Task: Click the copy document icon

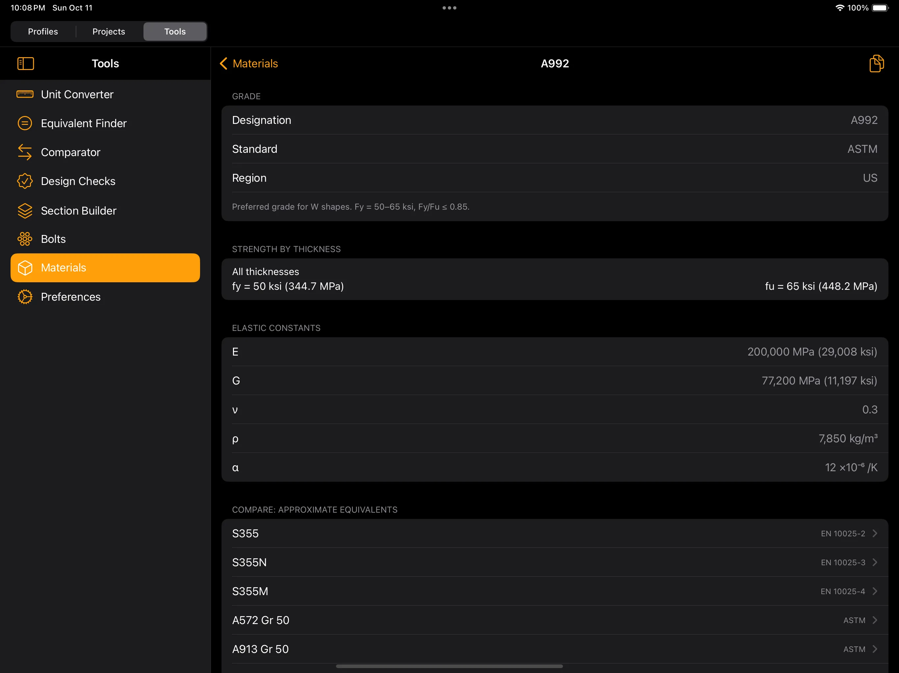Action: click(876, 64)
